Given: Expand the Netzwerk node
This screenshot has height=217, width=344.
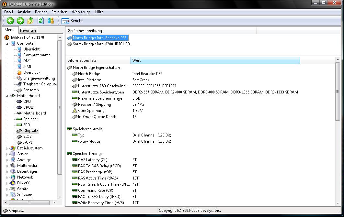Looking at the screenshot, I should 7,177.
